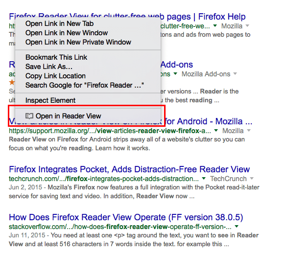Viewport: 288px width, 255px height.
Task: Click the Reader View book icon in the context menu
Action: pos(29,116)
